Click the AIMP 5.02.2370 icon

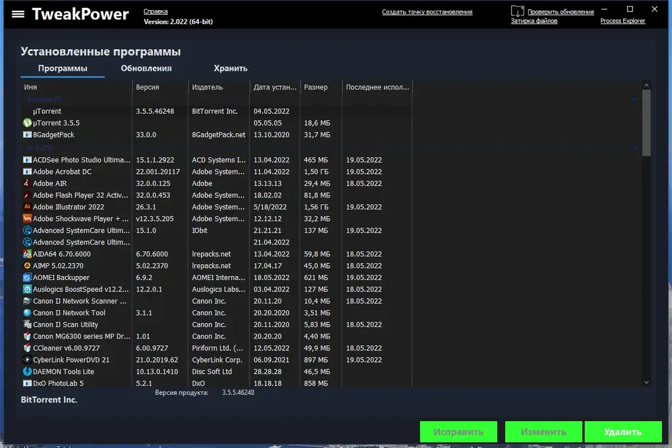[27, 265]
